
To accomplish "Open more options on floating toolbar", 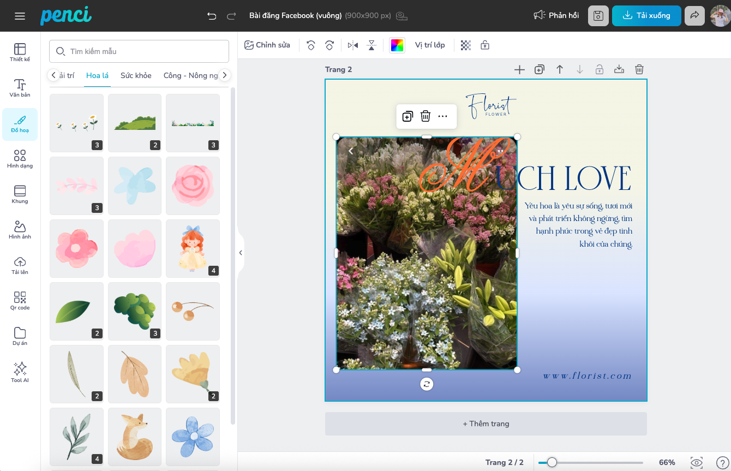I will tap(443, 116).
